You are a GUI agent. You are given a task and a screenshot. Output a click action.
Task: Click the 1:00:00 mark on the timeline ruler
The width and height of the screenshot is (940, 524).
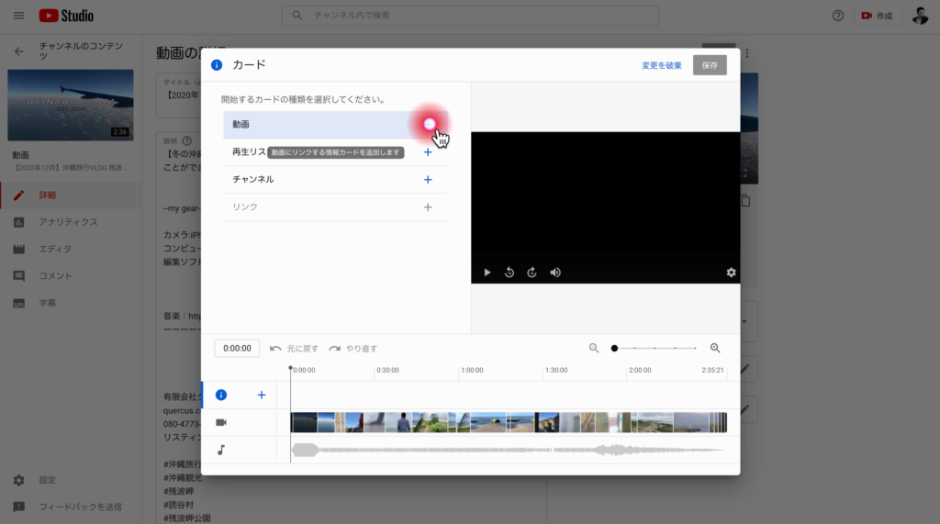tap(472, 370)
